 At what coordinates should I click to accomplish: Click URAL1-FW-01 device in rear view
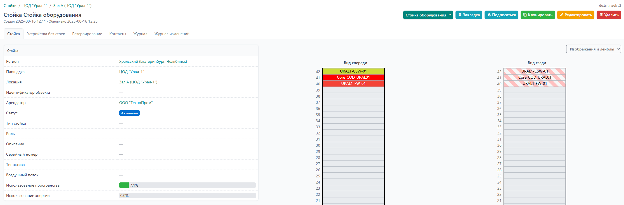tap(535, 84)
